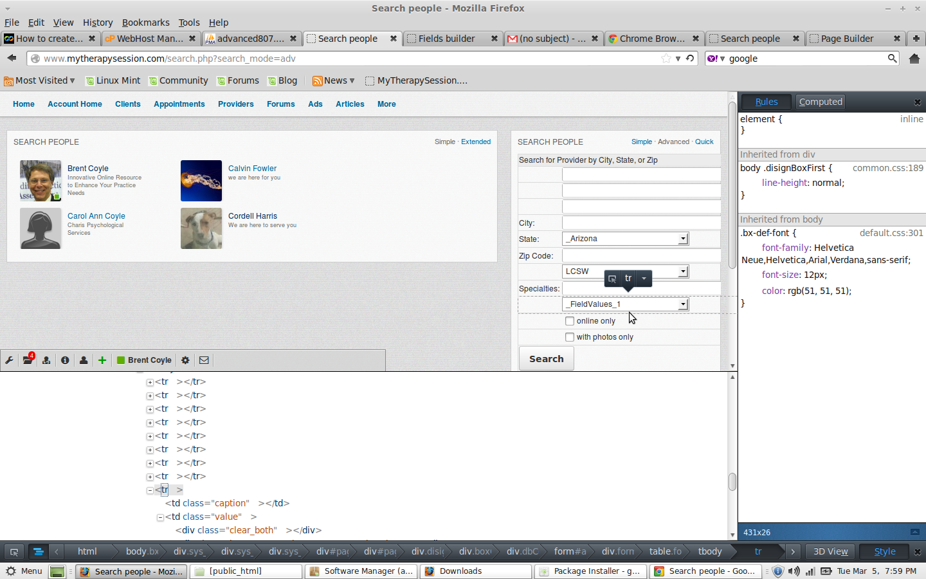Screen dimensions: 926x579
Task: Open the gear settings icon beside Brent Coyle
Action: pyautogui.click(x=185, y=360)
